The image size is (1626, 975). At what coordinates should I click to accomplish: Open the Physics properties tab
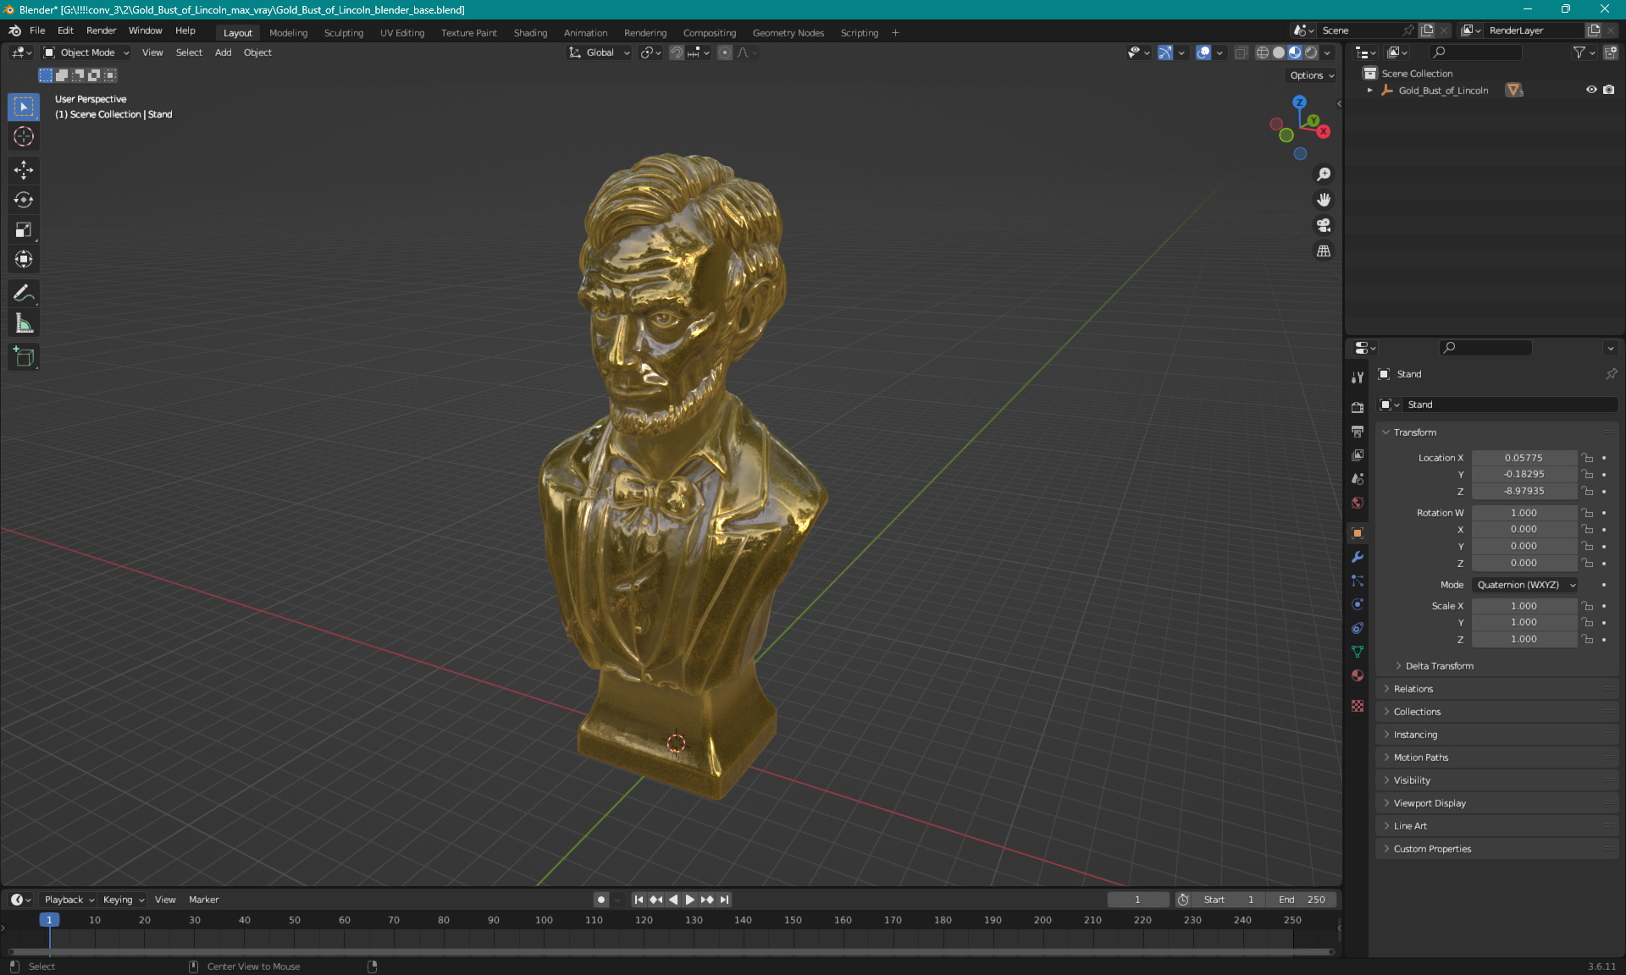coord(1358,604)
